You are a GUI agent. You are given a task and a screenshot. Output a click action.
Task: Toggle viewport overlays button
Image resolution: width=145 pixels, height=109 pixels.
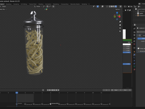pos(102,6)
